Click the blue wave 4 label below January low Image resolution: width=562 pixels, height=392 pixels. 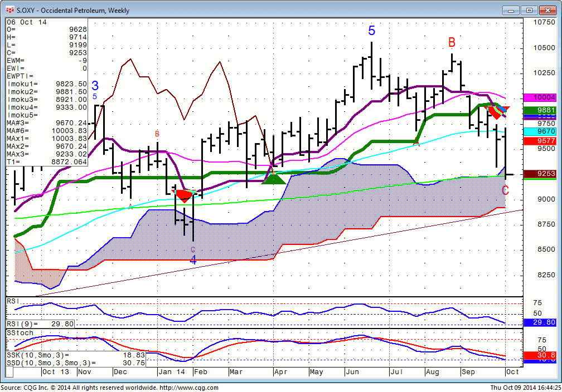coord(193,260)
